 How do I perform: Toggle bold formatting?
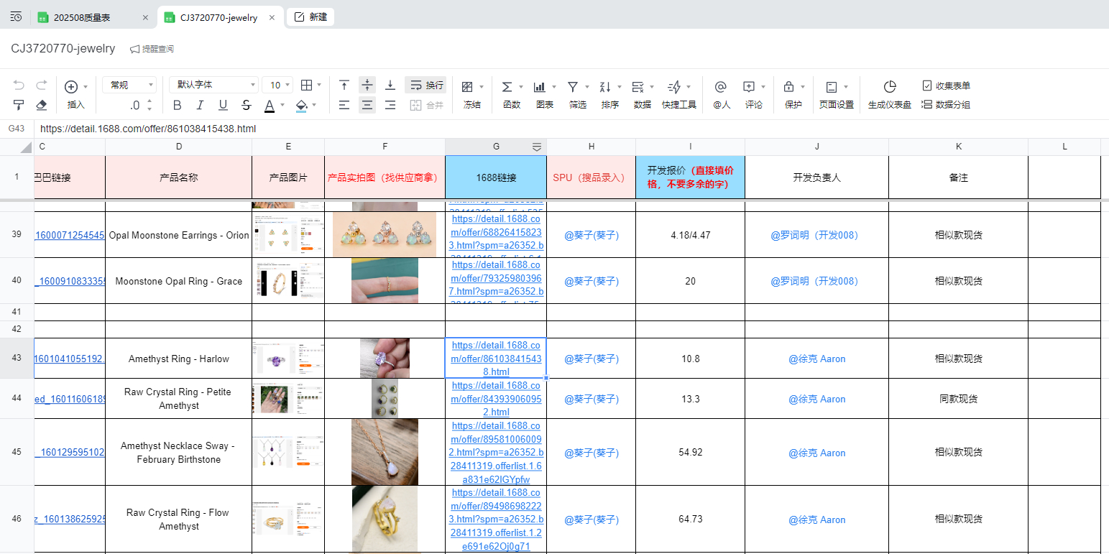coord(178,106)
